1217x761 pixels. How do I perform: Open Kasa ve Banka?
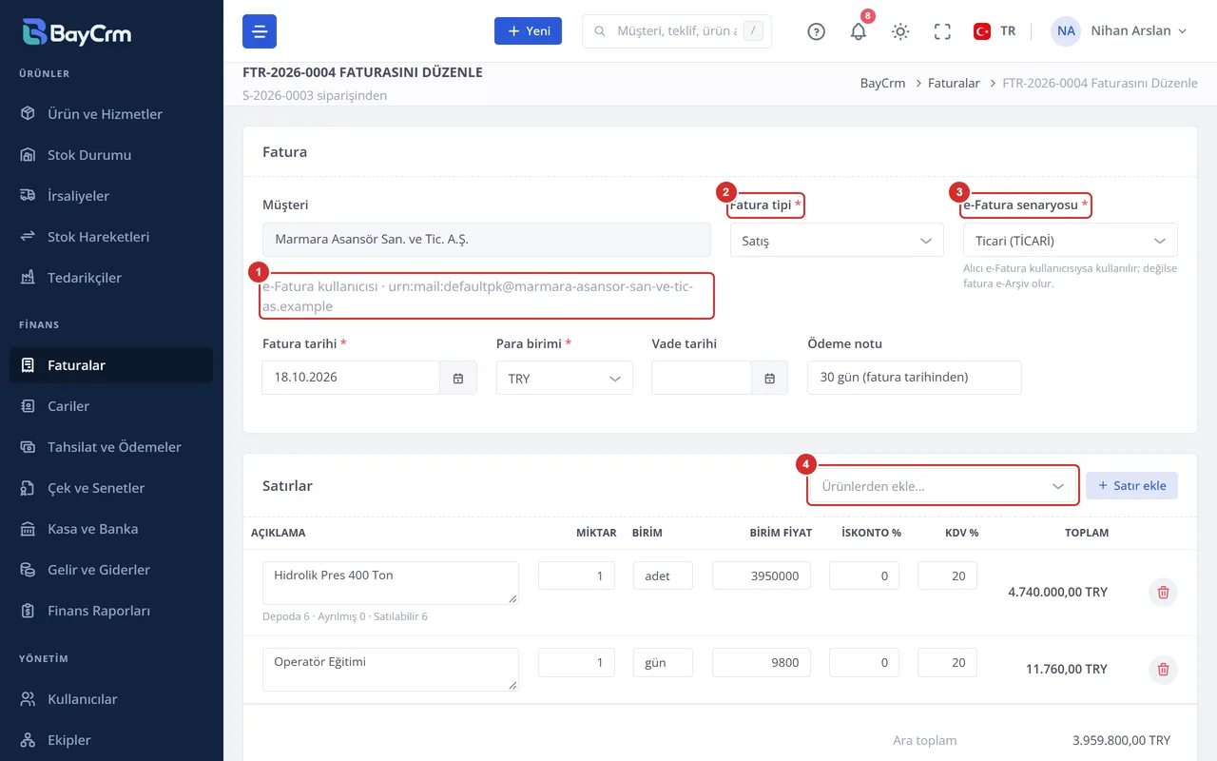pyautogui.click(x=111, y=529)
